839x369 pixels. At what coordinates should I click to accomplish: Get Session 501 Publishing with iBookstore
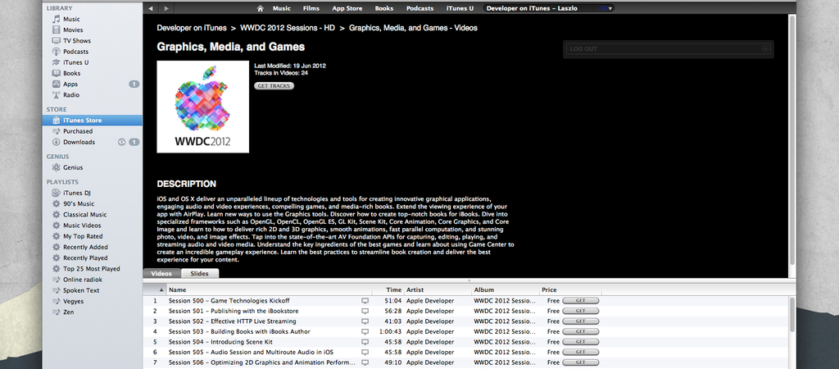581,311
